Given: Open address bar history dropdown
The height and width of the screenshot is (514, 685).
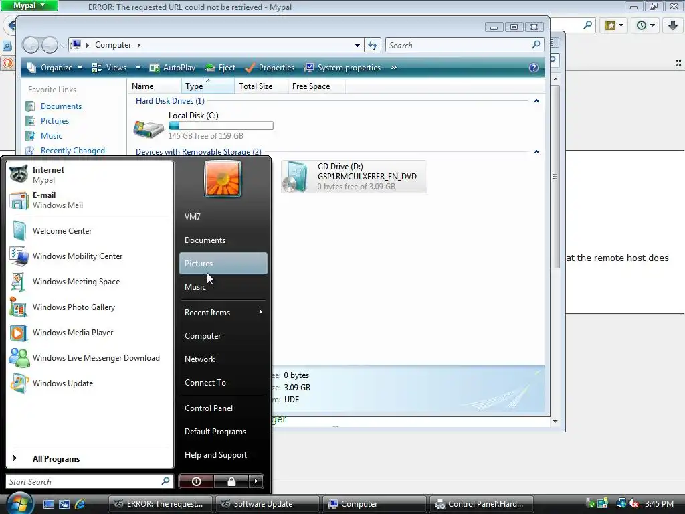Looking at the screenshot, I should [x=357, y=45].
